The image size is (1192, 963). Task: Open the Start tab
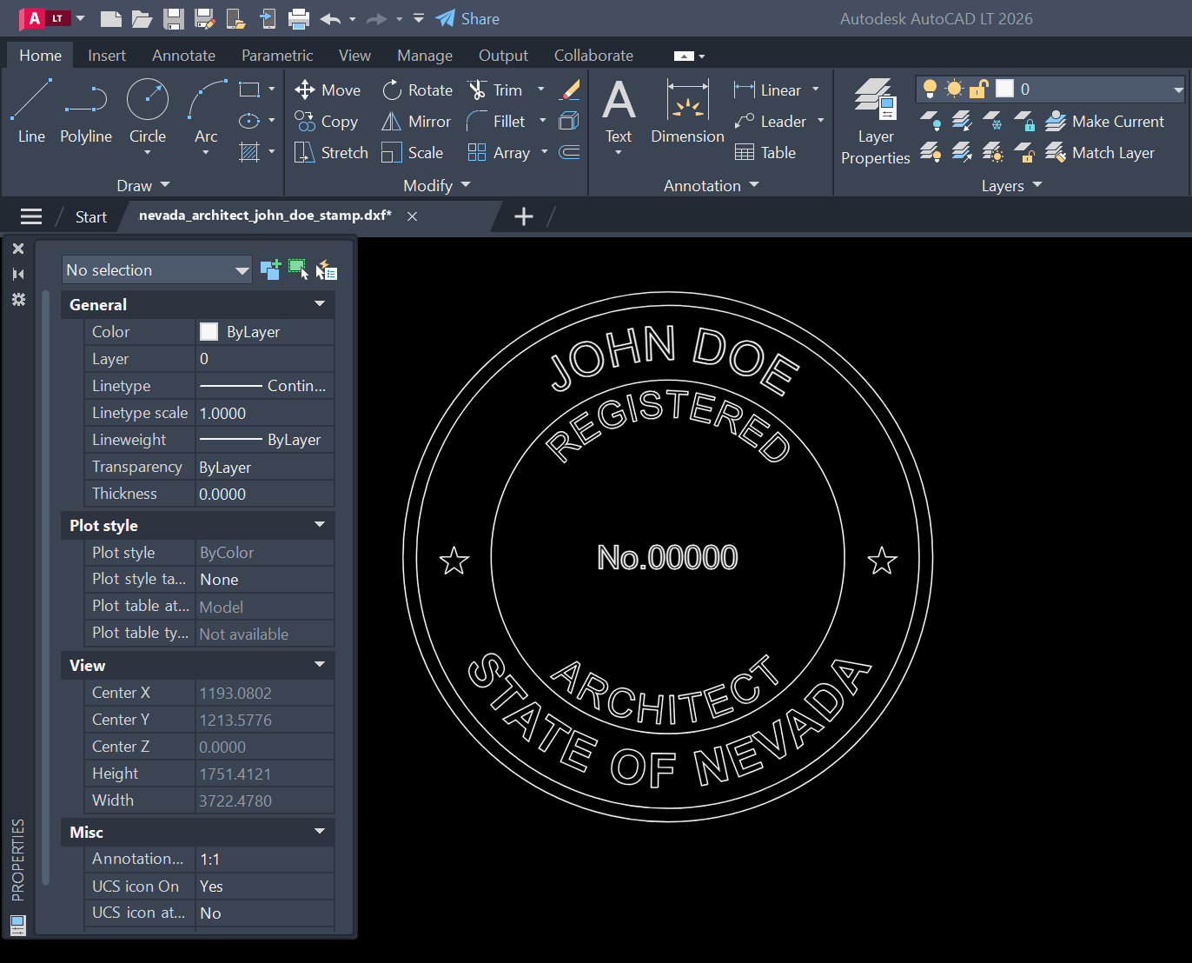coord(90,216)
